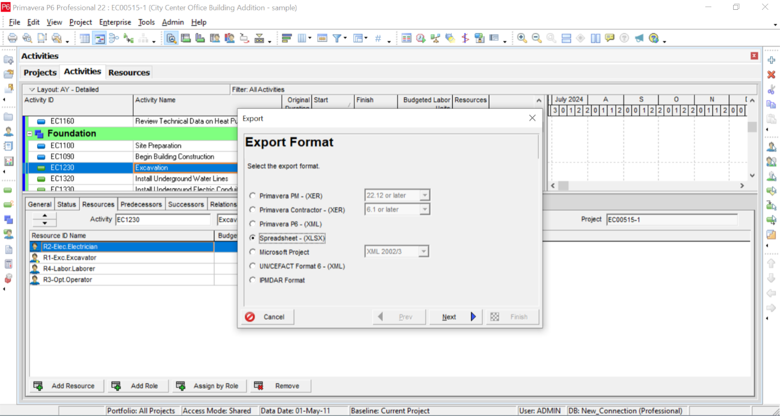Open the File menu
Screen dimensions: 780x418
(x=15, y=22)
